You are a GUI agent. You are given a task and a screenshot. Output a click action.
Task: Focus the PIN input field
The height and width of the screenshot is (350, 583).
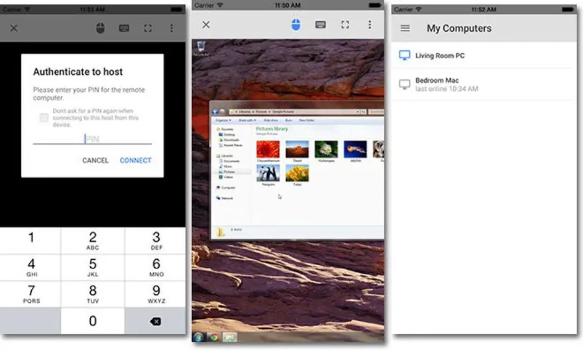(93, 139)
